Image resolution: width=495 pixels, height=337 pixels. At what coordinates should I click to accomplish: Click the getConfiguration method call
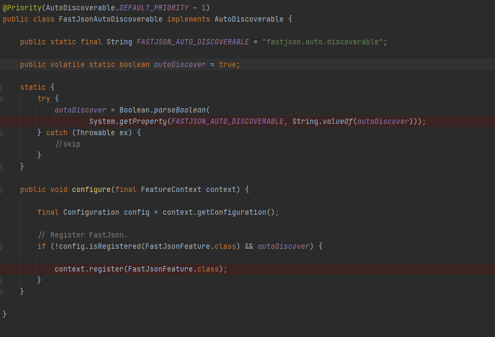tap(231, 212)
